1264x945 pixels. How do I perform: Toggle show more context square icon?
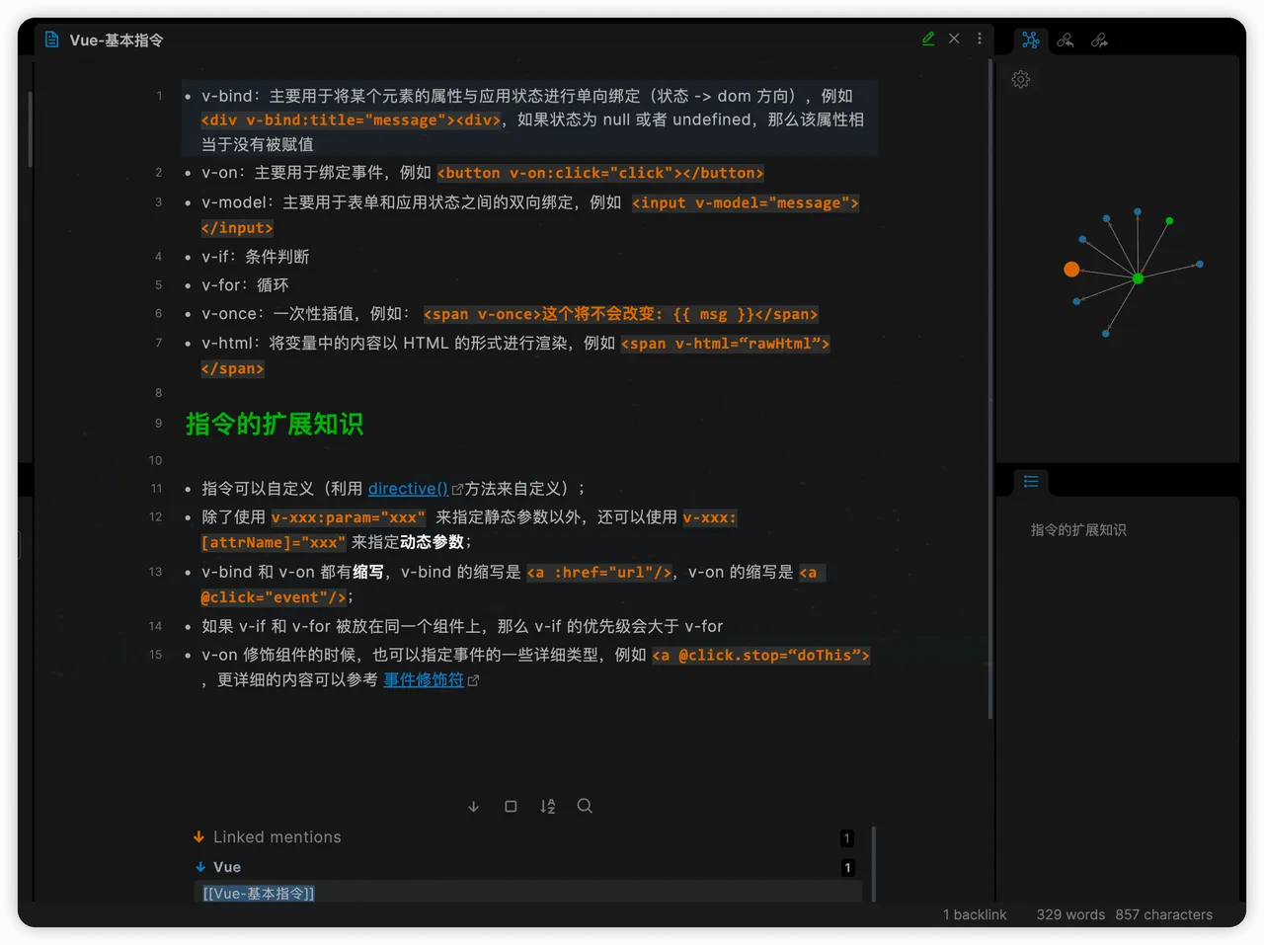pos(511,807)
